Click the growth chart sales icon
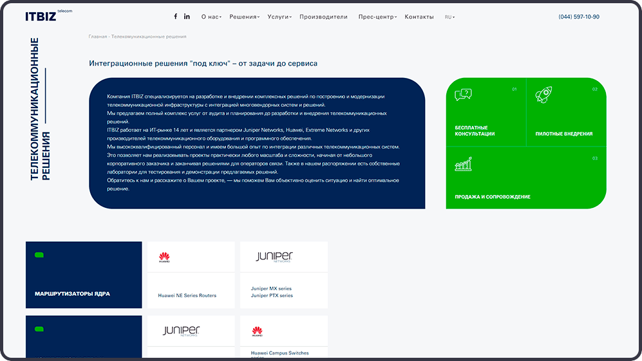Image resolution: width=642 pixels, height=361 pixels. coord(463,163)
